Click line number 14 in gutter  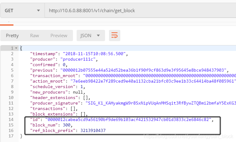coord(11,120)
